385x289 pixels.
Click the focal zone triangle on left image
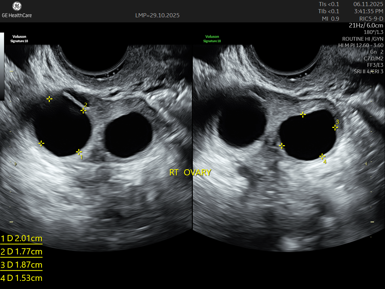pyautogui.click(x=15, y=164)
